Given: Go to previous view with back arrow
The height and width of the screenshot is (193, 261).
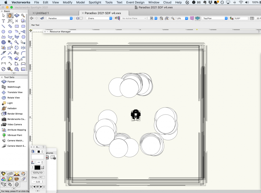Looking at the screenshot, I should pyautogui.click(x=32, y=18).
